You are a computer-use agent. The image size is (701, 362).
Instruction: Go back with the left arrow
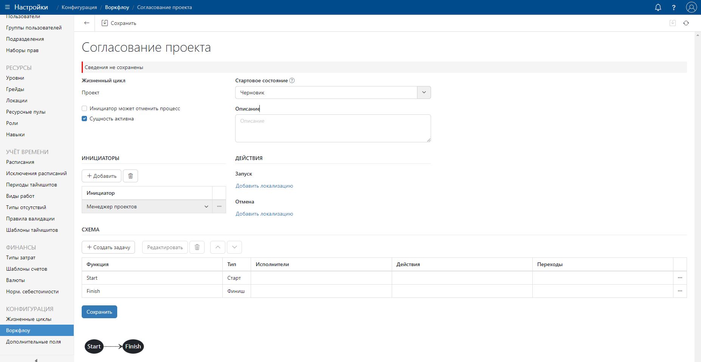pos(87,23)
